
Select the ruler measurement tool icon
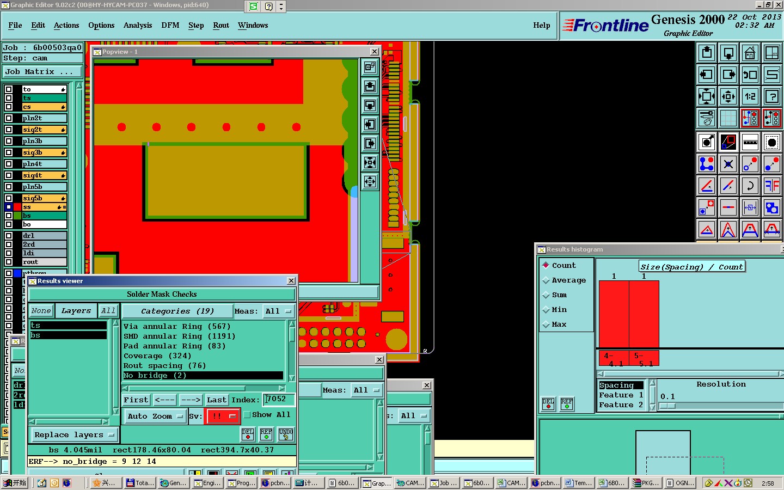point(750,143)
